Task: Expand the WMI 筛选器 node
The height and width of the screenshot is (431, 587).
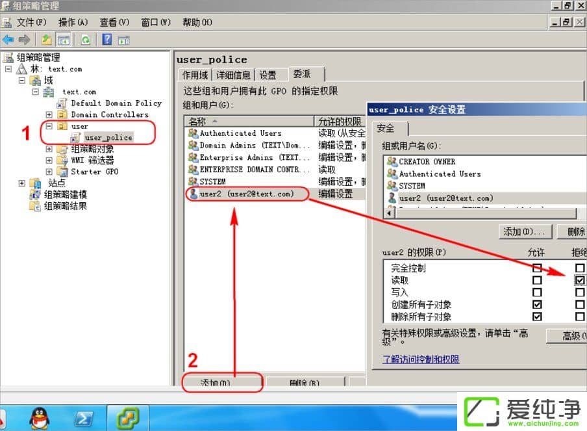Action: [x=49, y=160]
